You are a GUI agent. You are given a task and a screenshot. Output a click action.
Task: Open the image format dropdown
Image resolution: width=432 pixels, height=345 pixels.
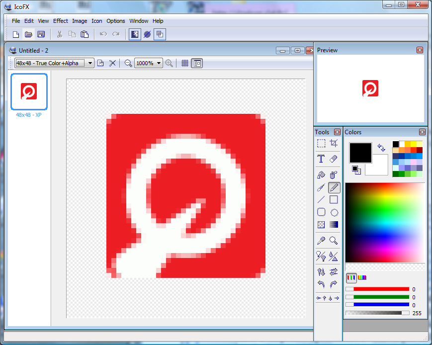click(90, 63)
